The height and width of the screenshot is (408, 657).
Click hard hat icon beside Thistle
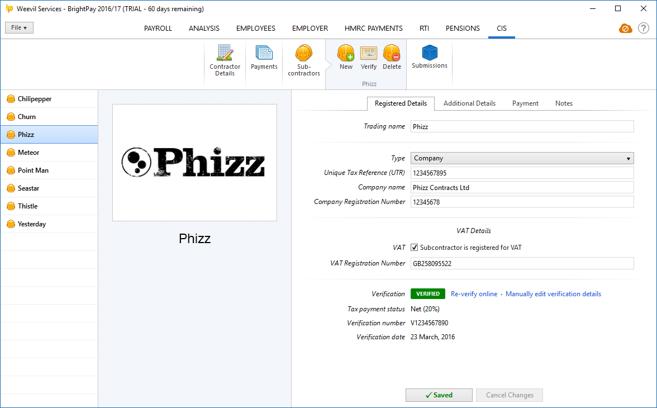pyautogui.click(x=11, y=206)
